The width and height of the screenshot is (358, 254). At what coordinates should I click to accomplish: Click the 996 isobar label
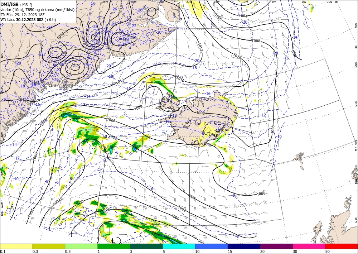click(155, 234)
